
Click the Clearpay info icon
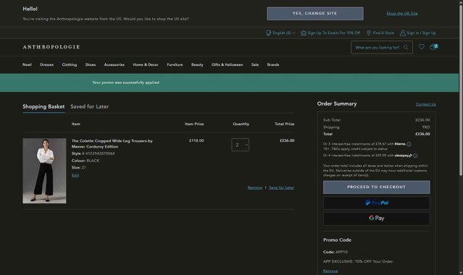415,156
